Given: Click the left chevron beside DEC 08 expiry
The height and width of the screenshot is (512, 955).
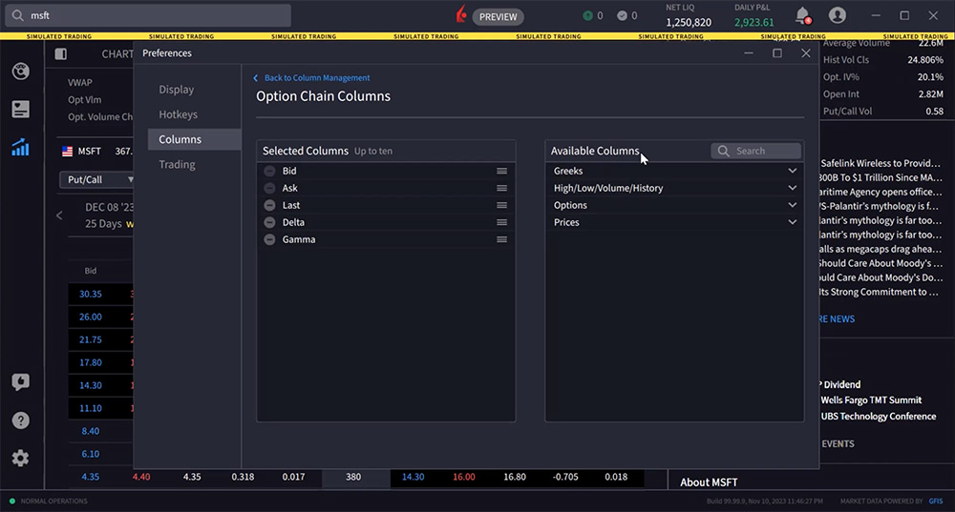Looking at the screenshot, I should click(59, 215).
